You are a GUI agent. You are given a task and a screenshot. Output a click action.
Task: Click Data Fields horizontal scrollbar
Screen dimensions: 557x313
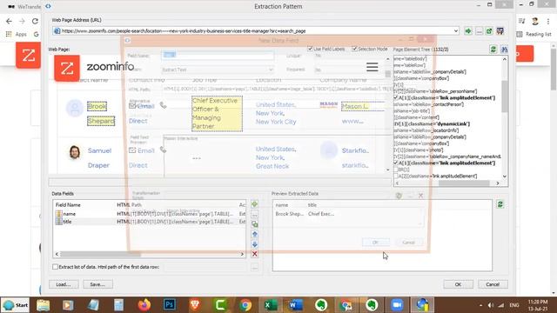coord(101,254)
